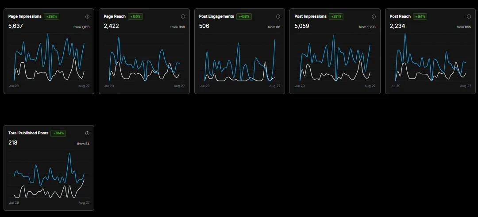This screenshot has height=217, width=478.
Task: Click the Total Published Posts title
Action: [28, 133]
